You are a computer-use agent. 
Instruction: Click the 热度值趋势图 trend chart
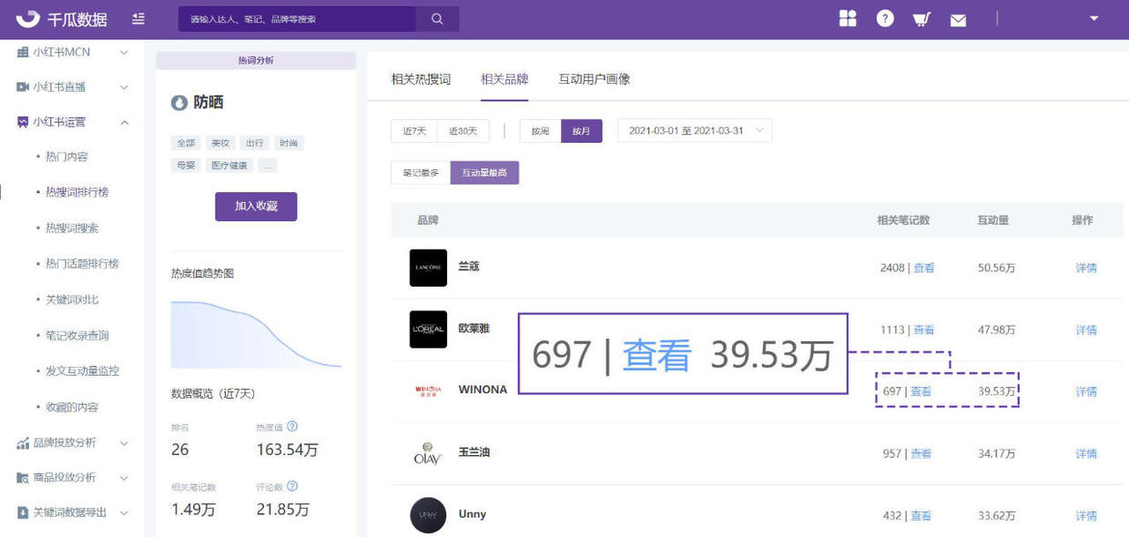[x=256, y=334]
